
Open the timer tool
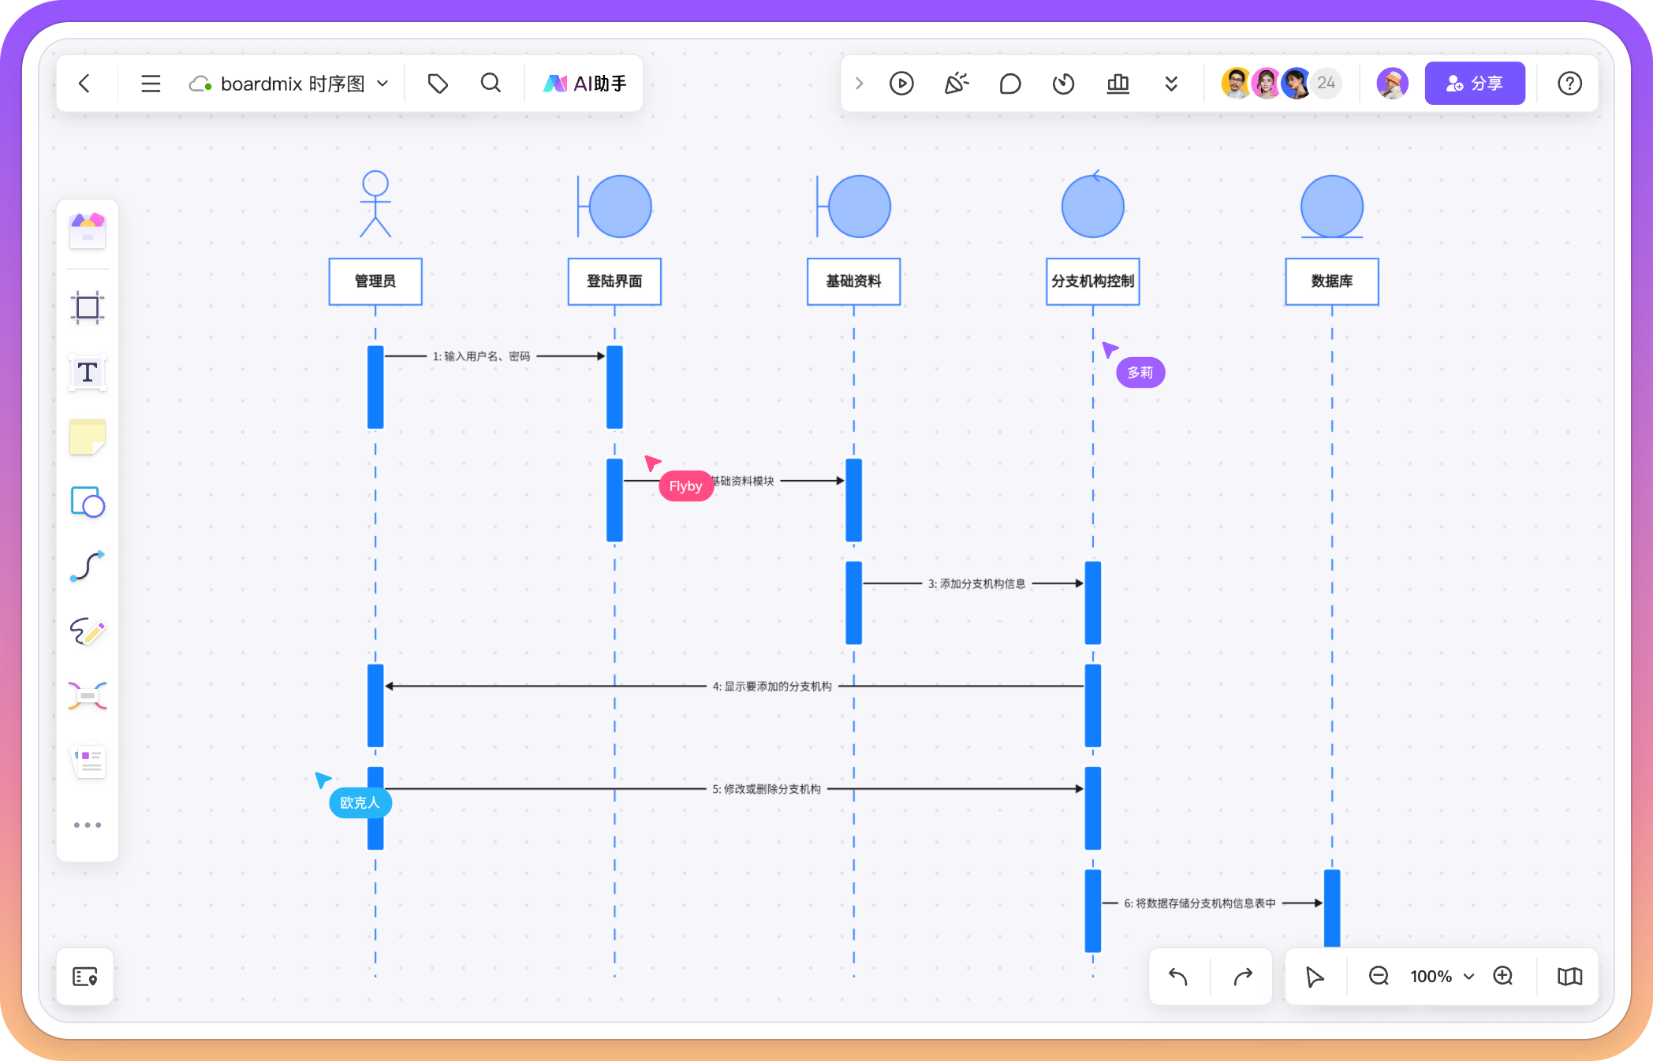tap(1063, 84)
